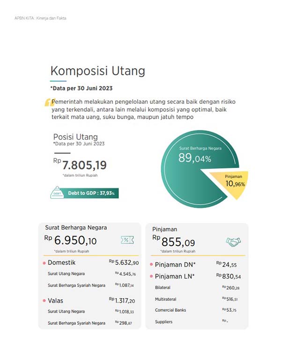The height and width of the screenshot is (351, 281).
Task: Select the Bilateral loan row
Action: coord(197,287)
